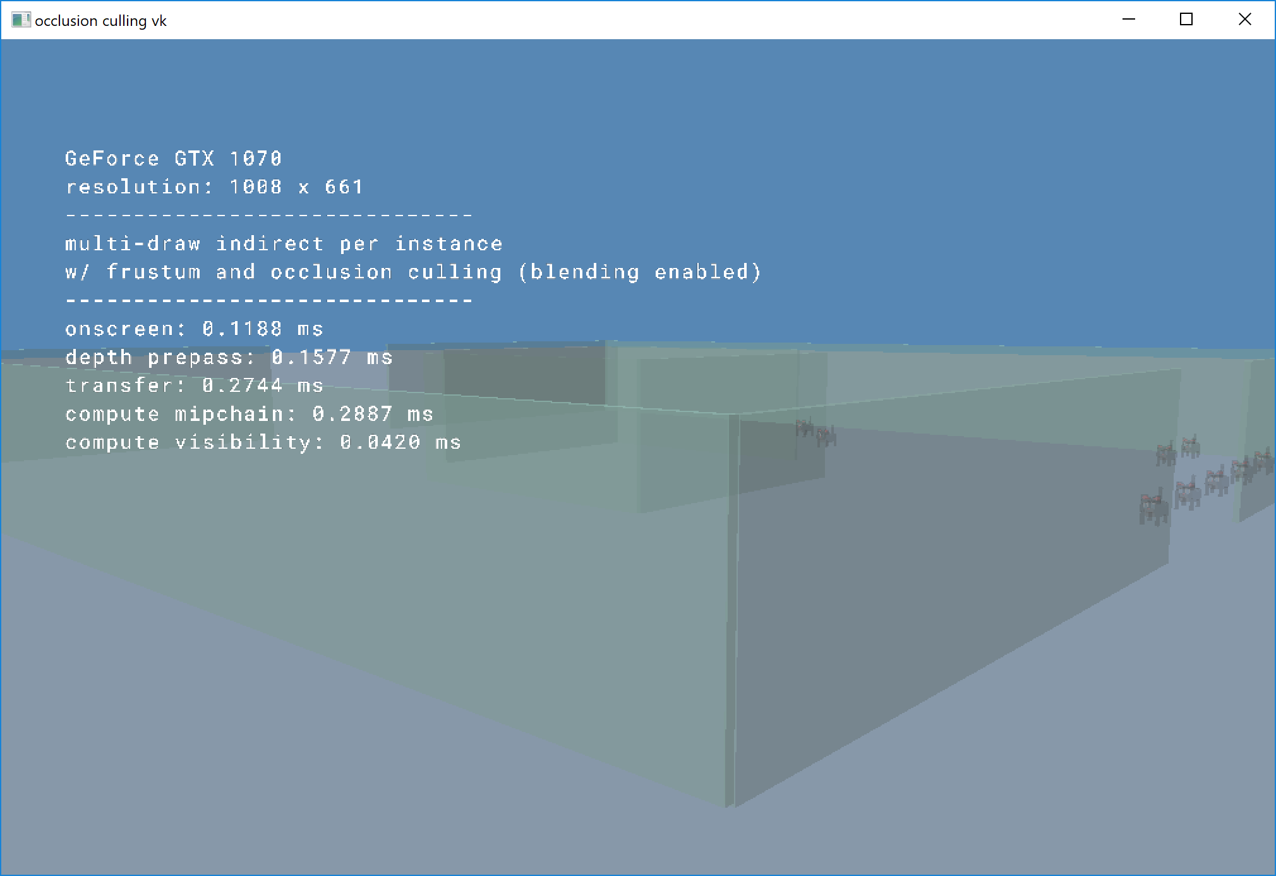The height and width of the screenshot is (876, 1276).
Task: Click the two small models behind the wall
Action: pyautogui.click(x=816, y=432)
